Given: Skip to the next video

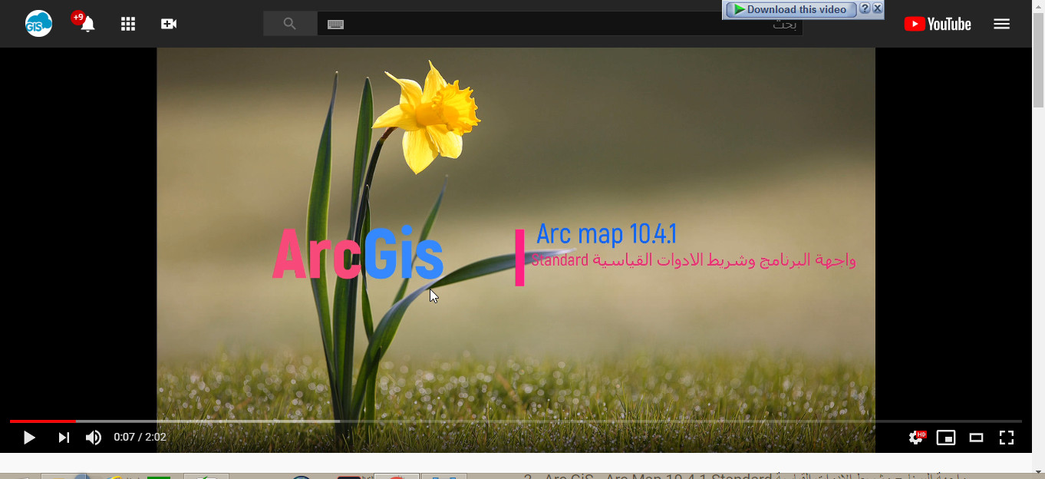Looking at the screenshot, I should pos(64,438).
